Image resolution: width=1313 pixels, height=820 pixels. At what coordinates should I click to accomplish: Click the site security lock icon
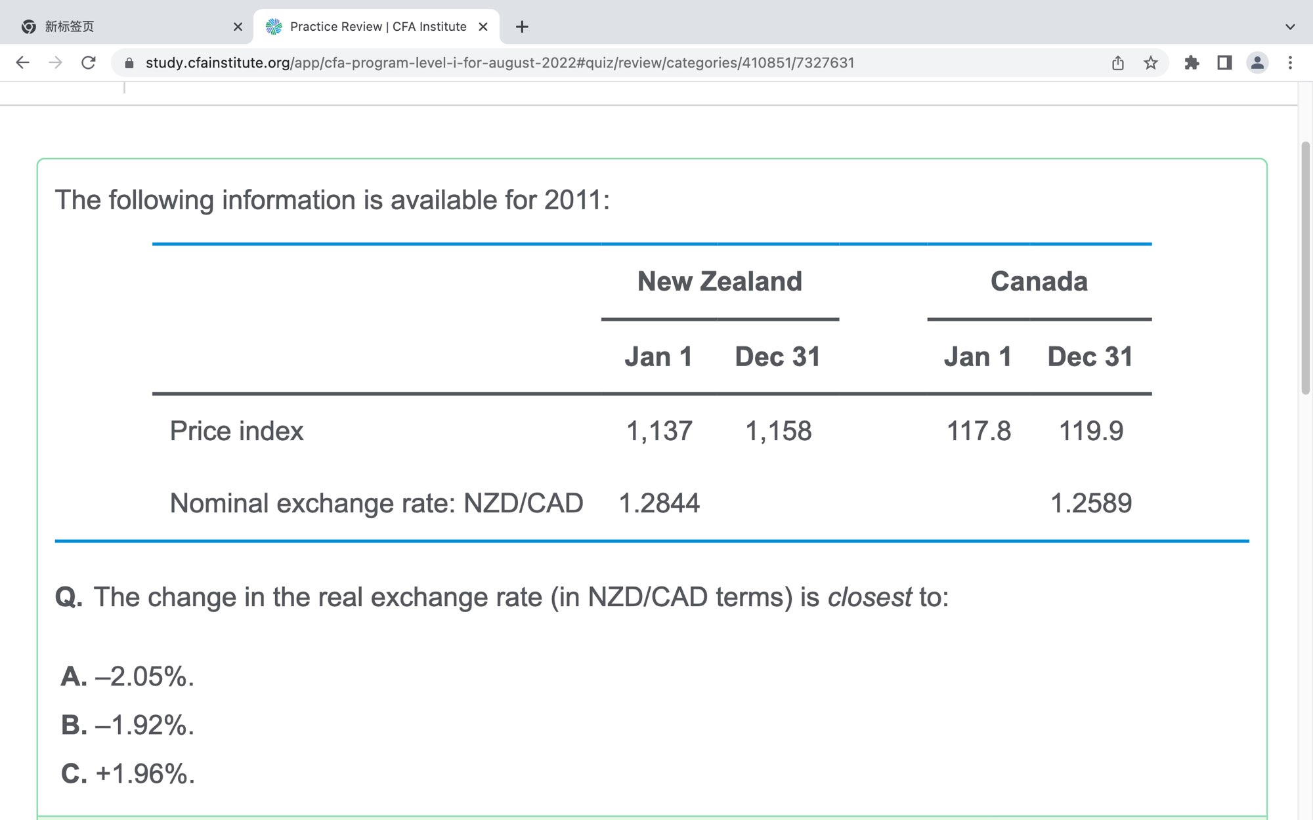coord(129,63)
